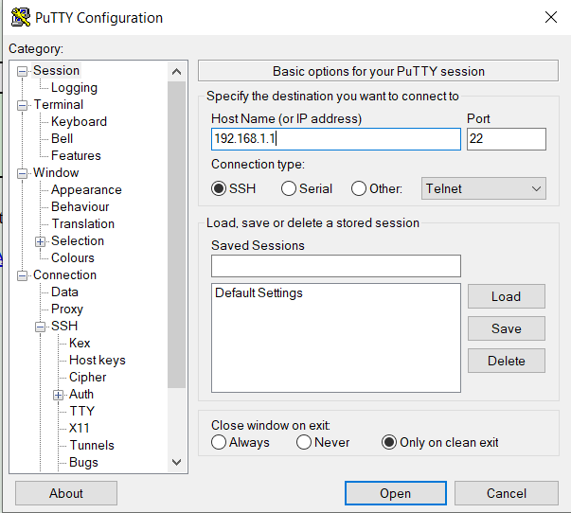Expand the Auth tree node
Viewport: 571px width, 513px height.
[x=58, y=395]
